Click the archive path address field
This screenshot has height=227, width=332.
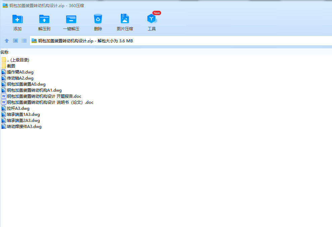[181, 41]
